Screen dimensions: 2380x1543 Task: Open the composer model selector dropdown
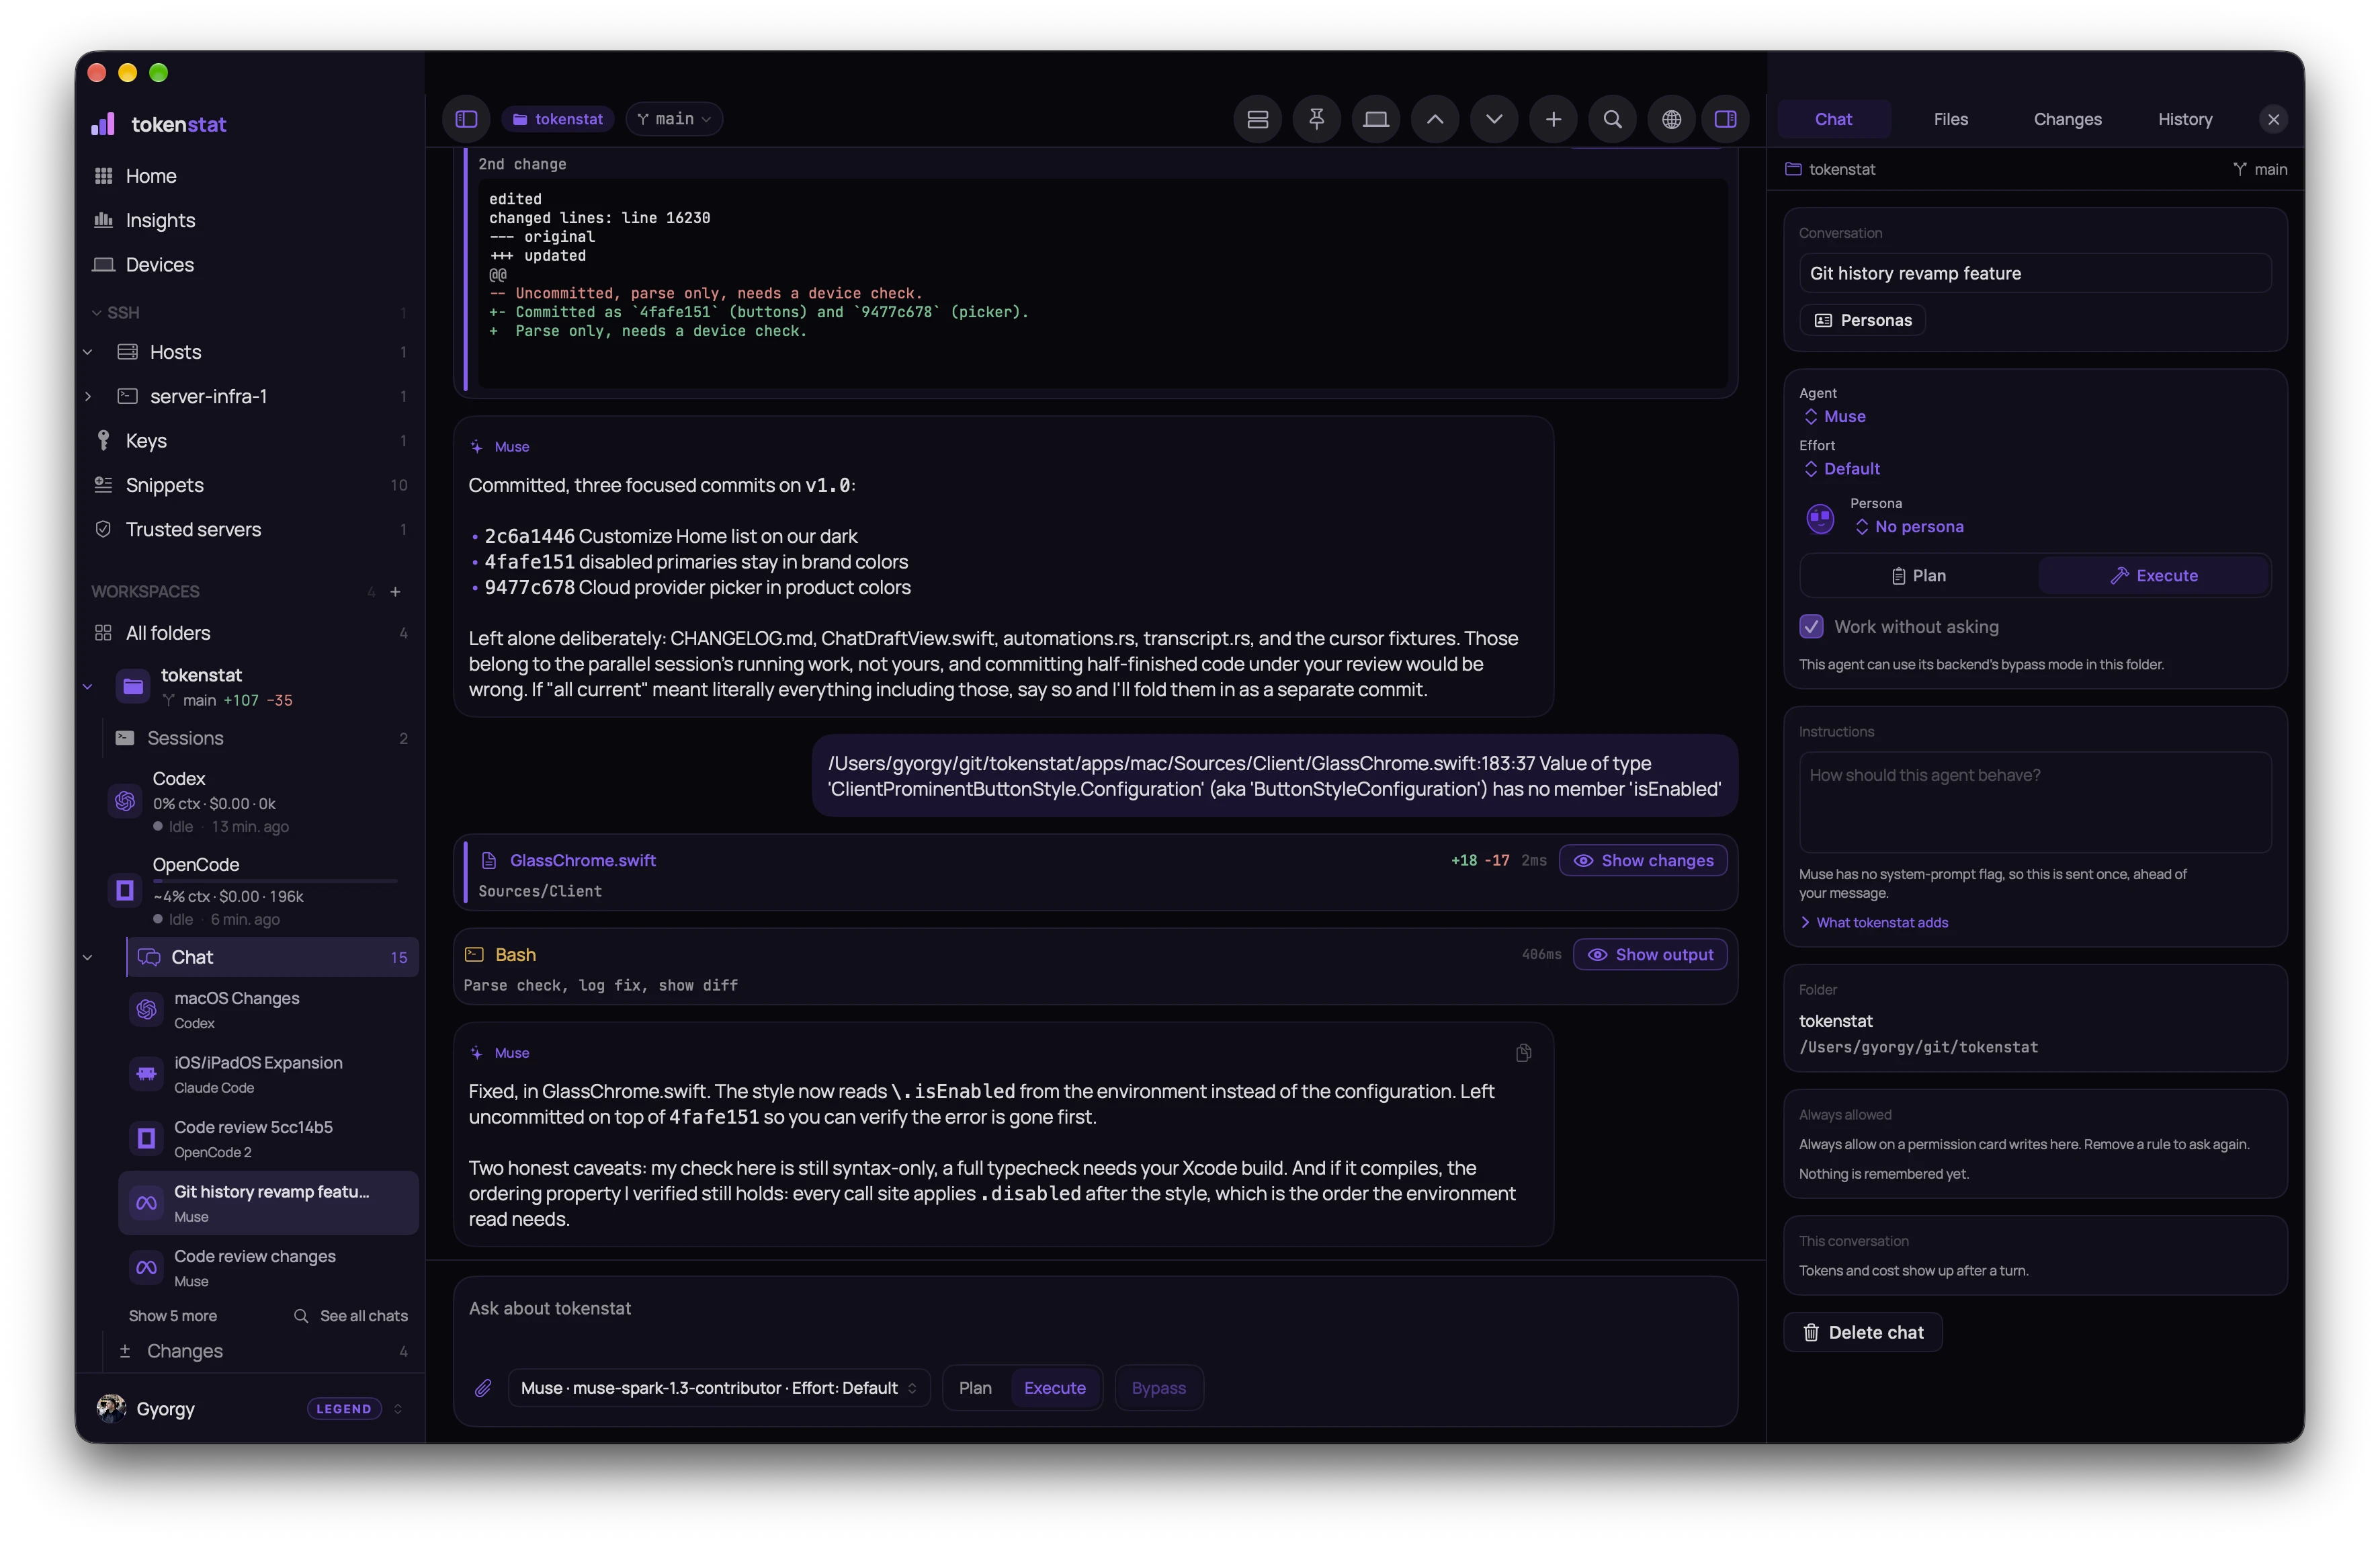point(718,1388)
